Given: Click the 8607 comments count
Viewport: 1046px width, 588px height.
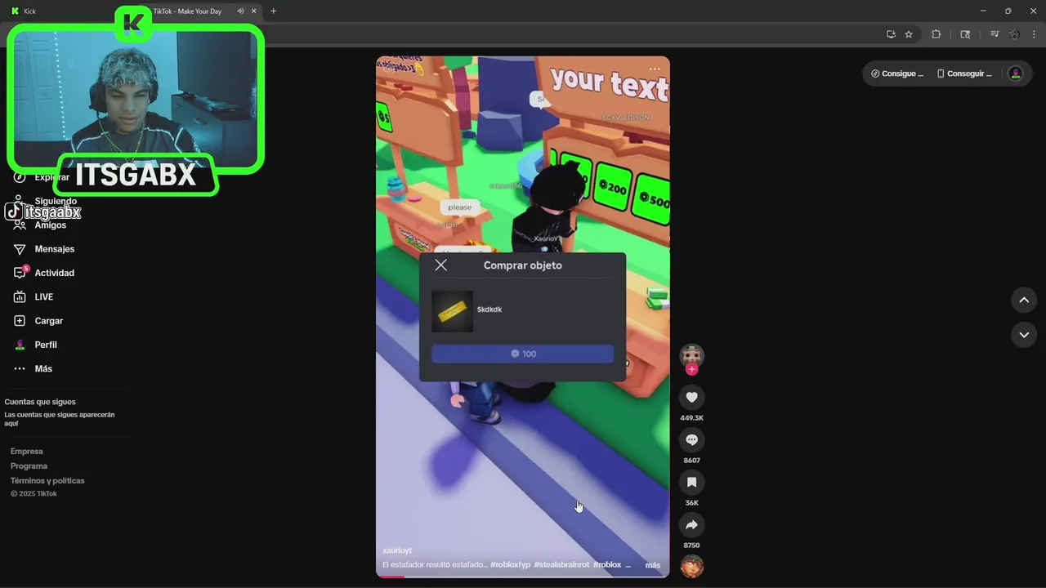Looking at the screenshot, I should pyautogui.click(x=691, y=461).
